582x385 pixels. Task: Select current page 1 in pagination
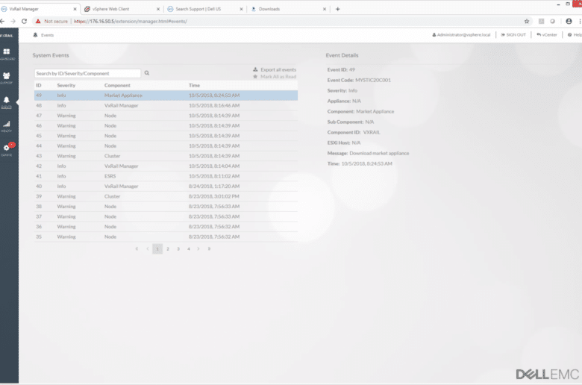tap(157, 248)
